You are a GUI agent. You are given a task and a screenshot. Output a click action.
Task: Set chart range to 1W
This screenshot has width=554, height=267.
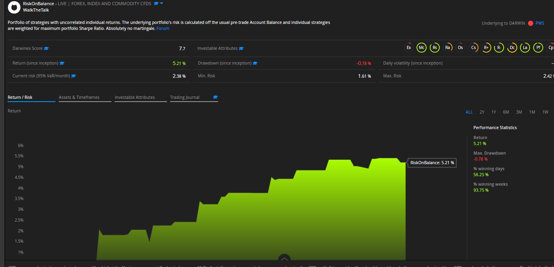(545, 112)
